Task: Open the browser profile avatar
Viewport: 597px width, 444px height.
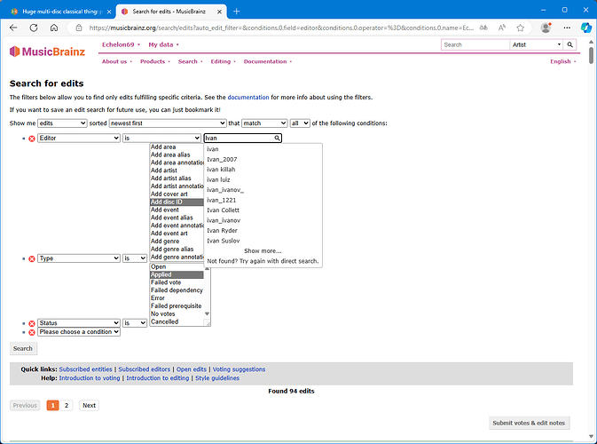Action: click(546, 28)
